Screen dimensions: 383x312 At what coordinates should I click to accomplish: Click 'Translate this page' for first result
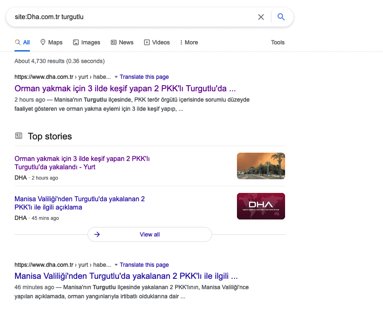click(144, 77)
